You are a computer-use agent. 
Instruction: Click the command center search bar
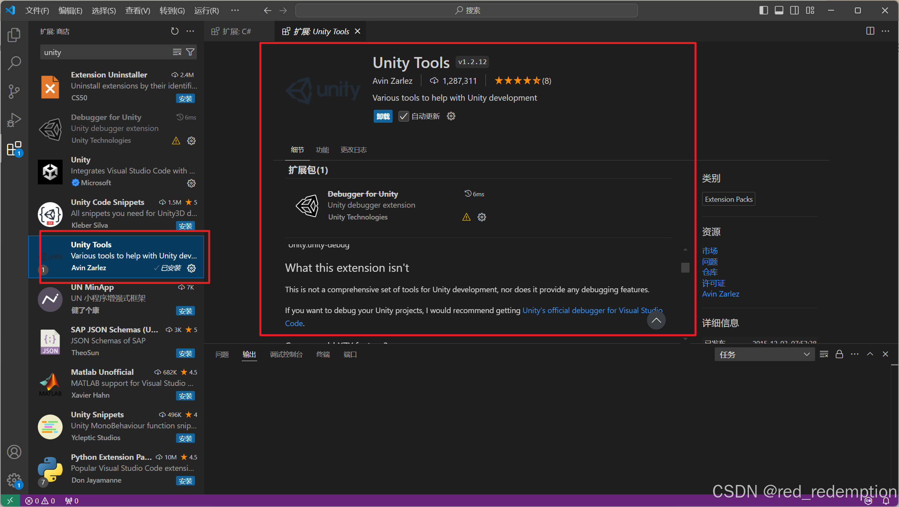click(x=467, y=11)
